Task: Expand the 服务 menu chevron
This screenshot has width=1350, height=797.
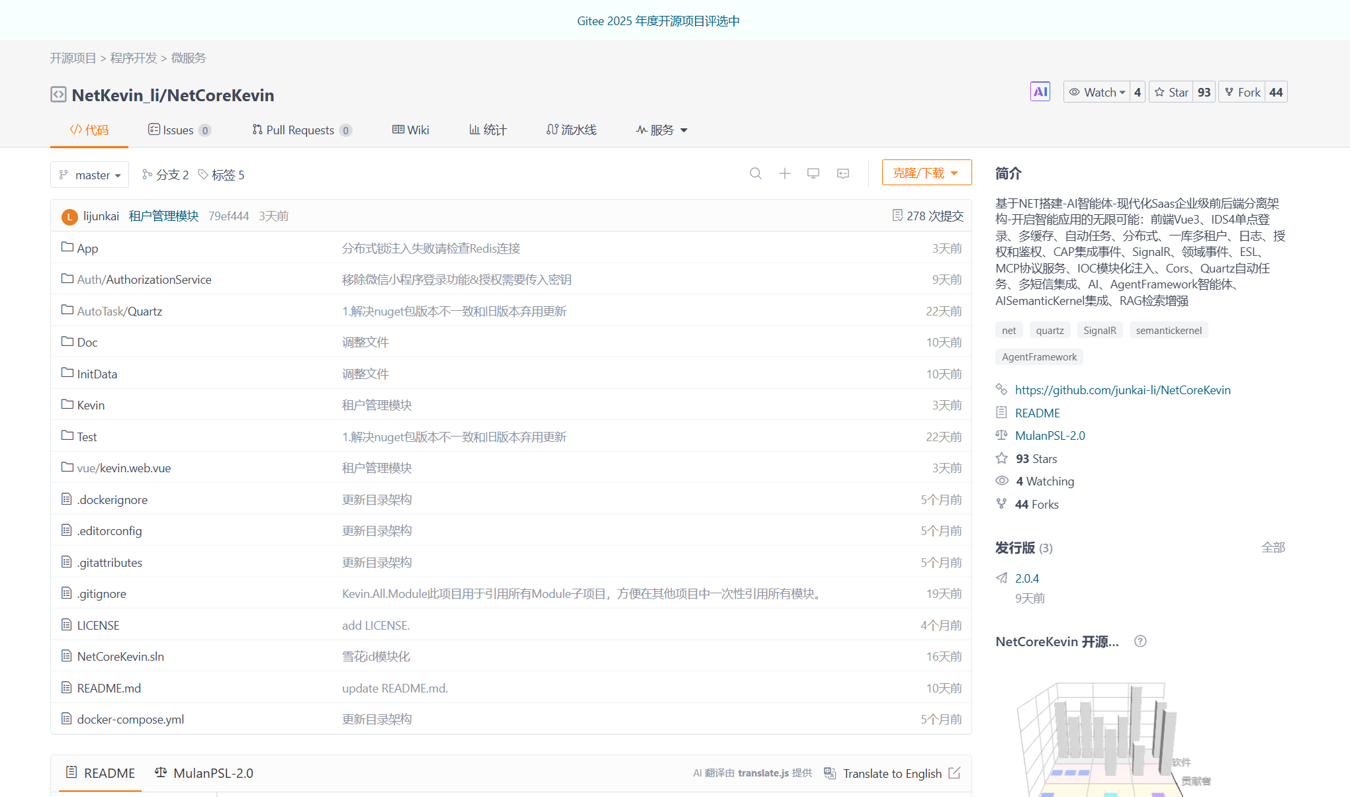Action: tap(684, 130)
